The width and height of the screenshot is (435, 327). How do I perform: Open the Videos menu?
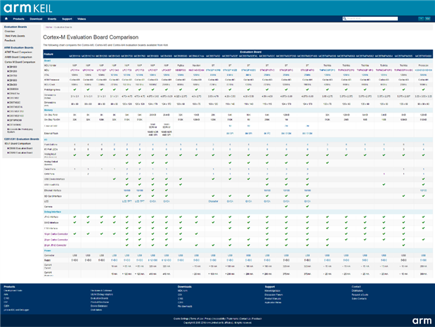[x=82, y=19]
